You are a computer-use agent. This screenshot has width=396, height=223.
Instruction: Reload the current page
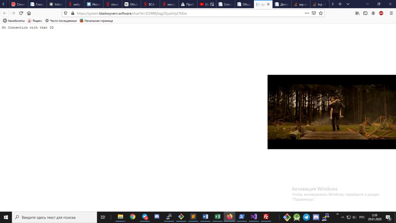(21, 13)
